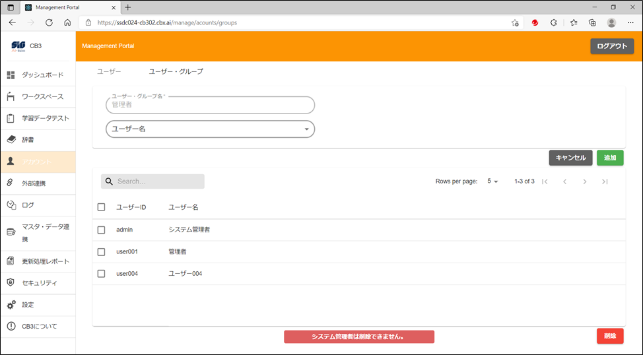Screen dimensions: 643x355
Task: Open the ダッシュボード dashboard icon in sidebar
Action: pyautogui.click(x=11, y=75)
